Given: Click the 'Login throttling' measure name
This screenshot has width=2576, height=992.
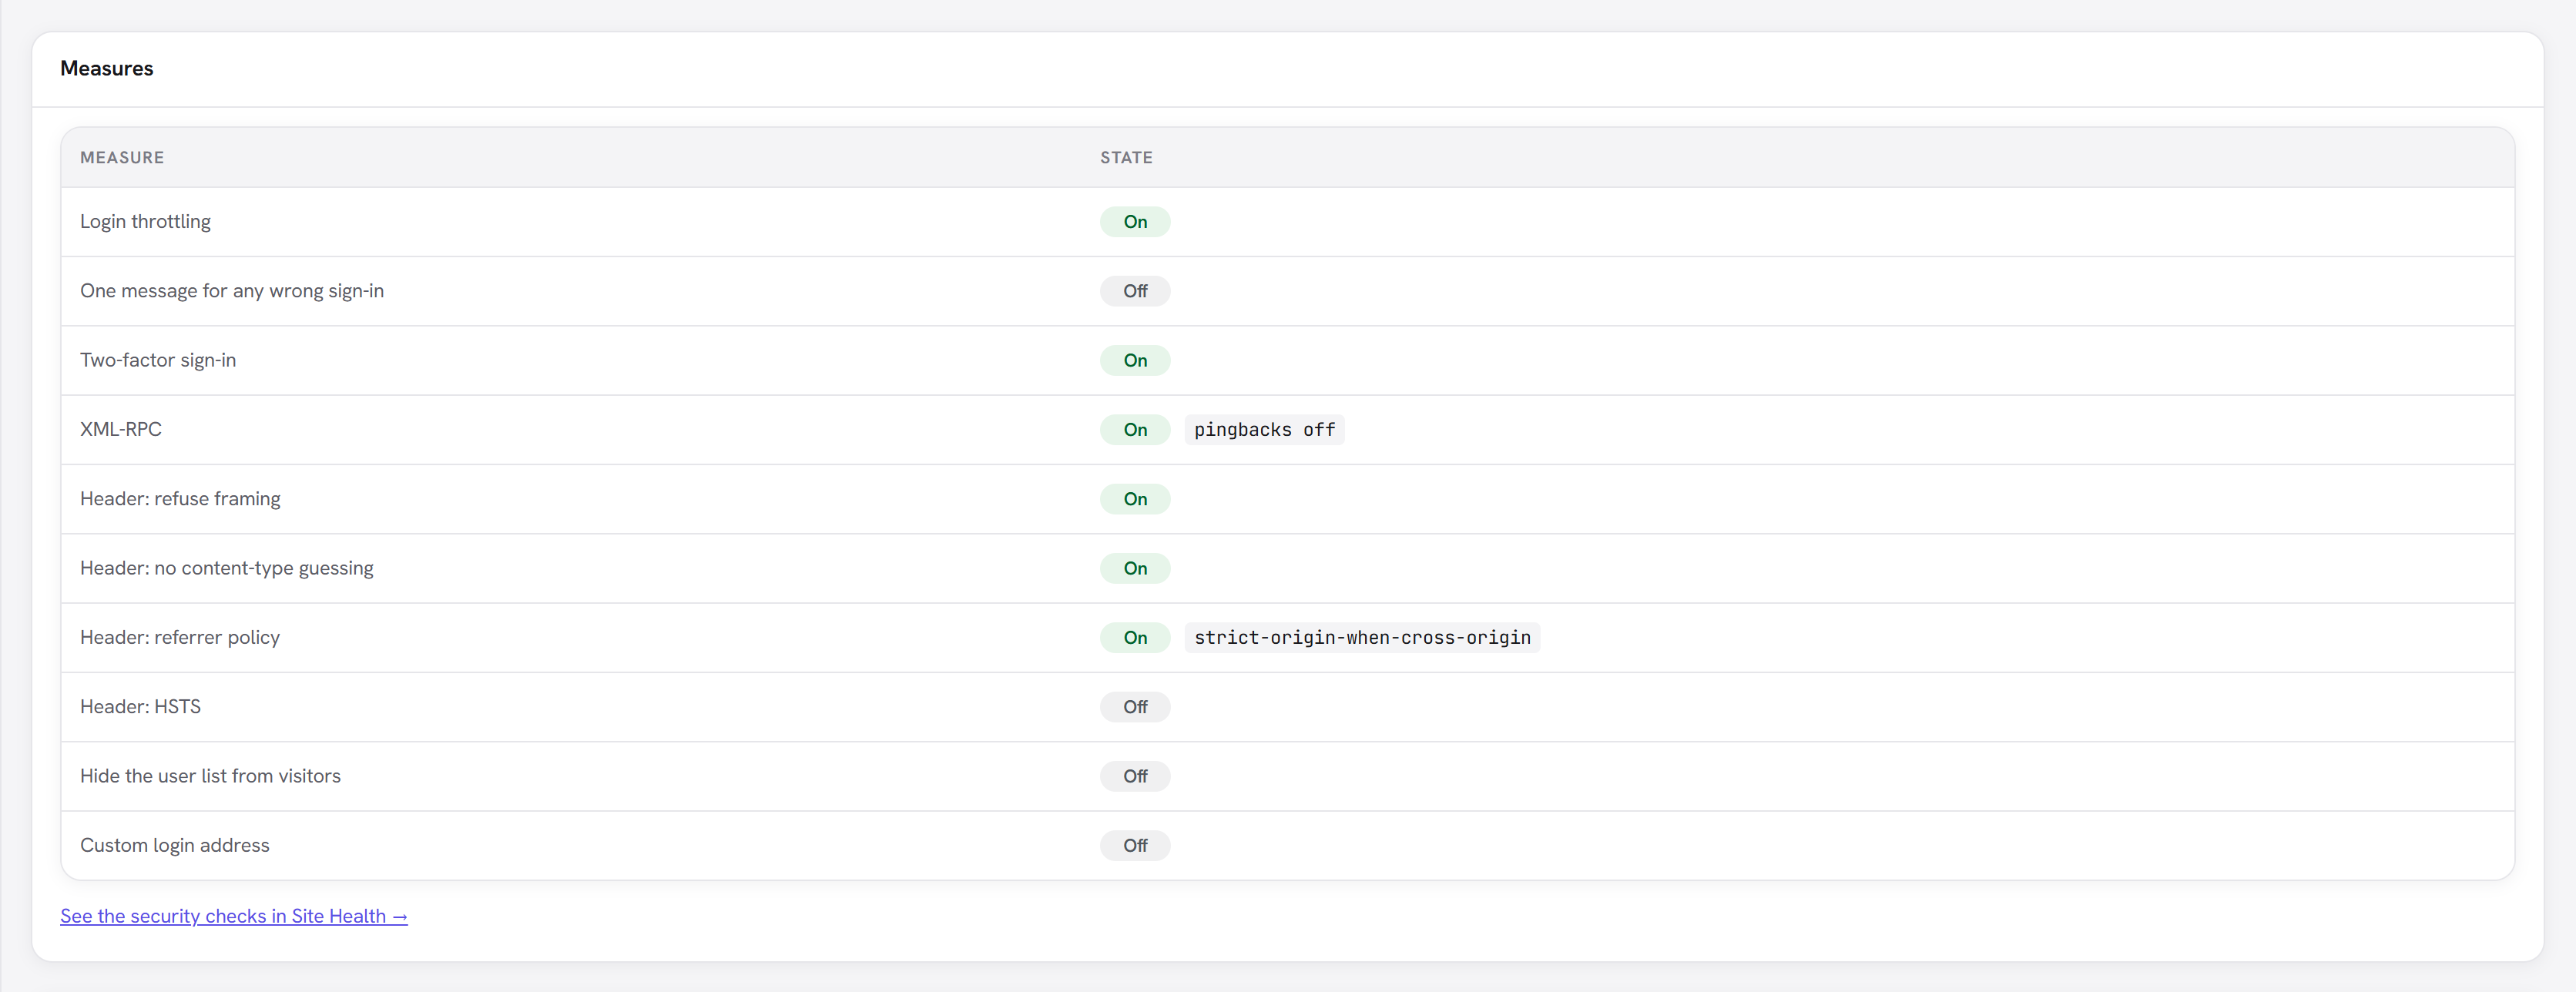Looking at the screenshot, I should click(145, 221).
